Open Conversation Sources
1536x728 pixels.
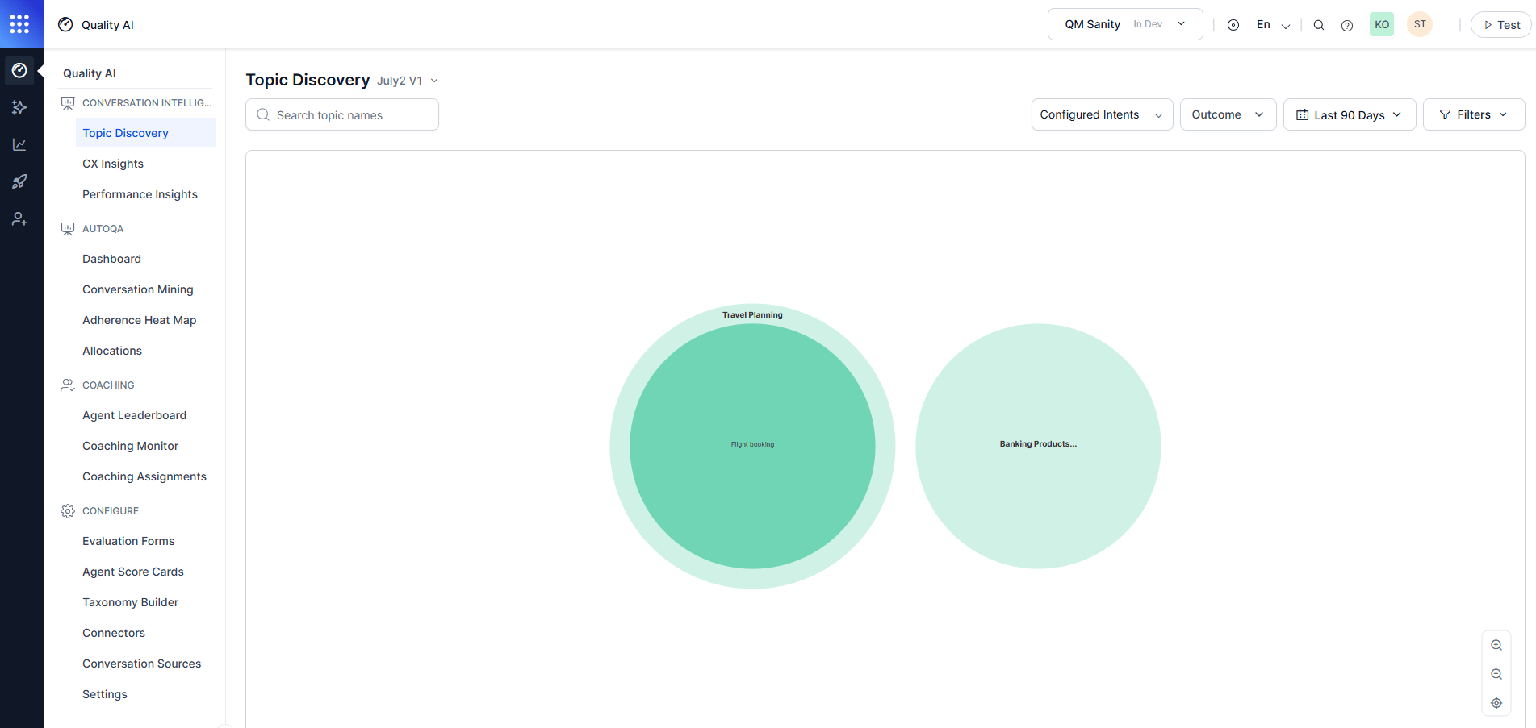coord(141,664)
